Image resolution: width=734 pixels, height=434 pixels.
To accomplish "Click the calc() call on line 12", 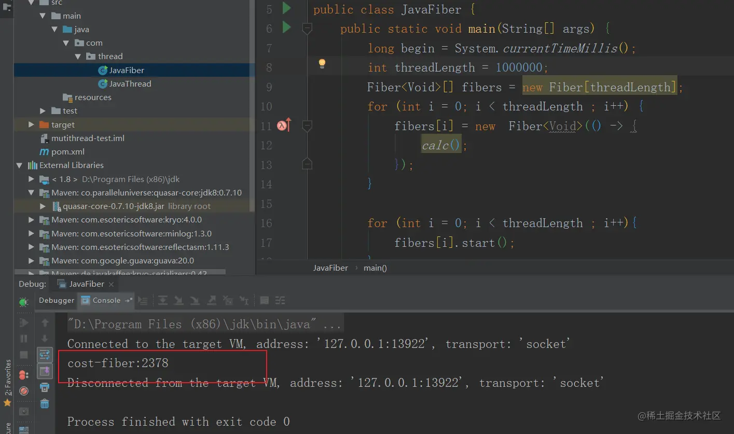I will tap(441, 146).
